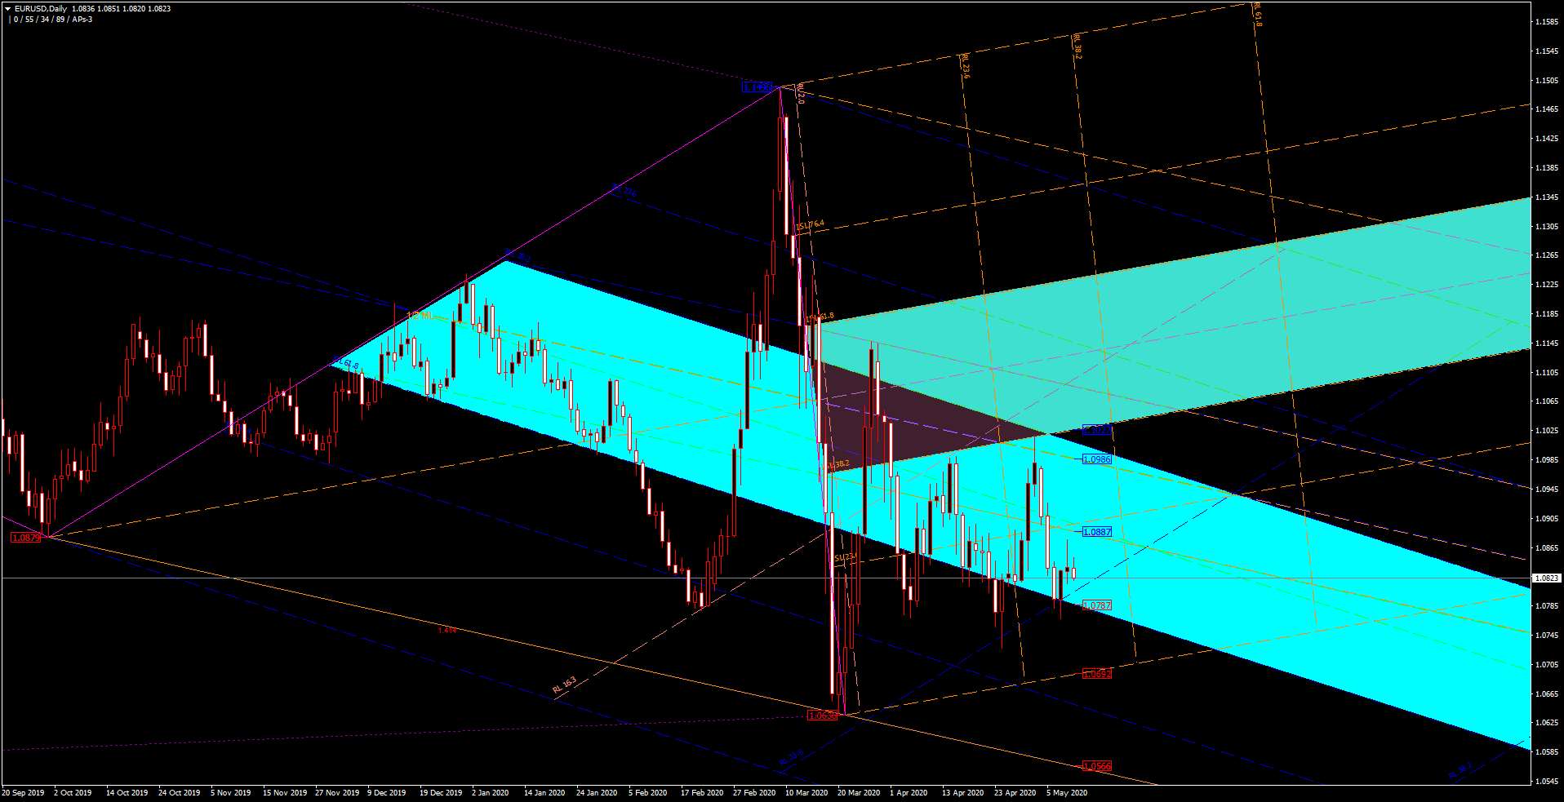Click the current price 1.0823 marker on the price axis
This screenshot has width=1564, height=802.
click(1547, 578)
